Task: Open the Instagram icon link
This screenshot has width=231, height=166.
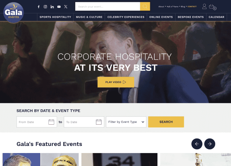Action: point(45,7)
